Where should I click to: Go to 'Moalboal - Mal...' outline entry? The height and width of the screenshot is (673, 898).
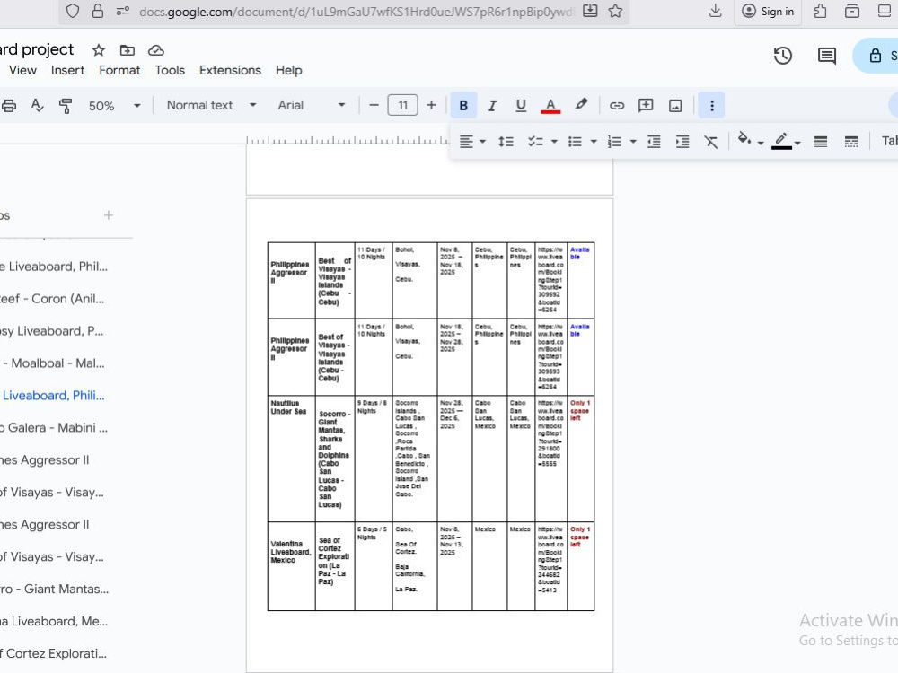[53, 363]
